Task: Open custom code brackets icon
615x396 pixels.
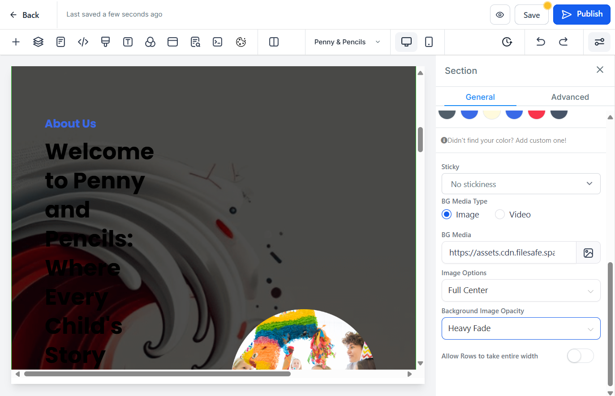Action: pyautogui.click(x=83, y=42)
